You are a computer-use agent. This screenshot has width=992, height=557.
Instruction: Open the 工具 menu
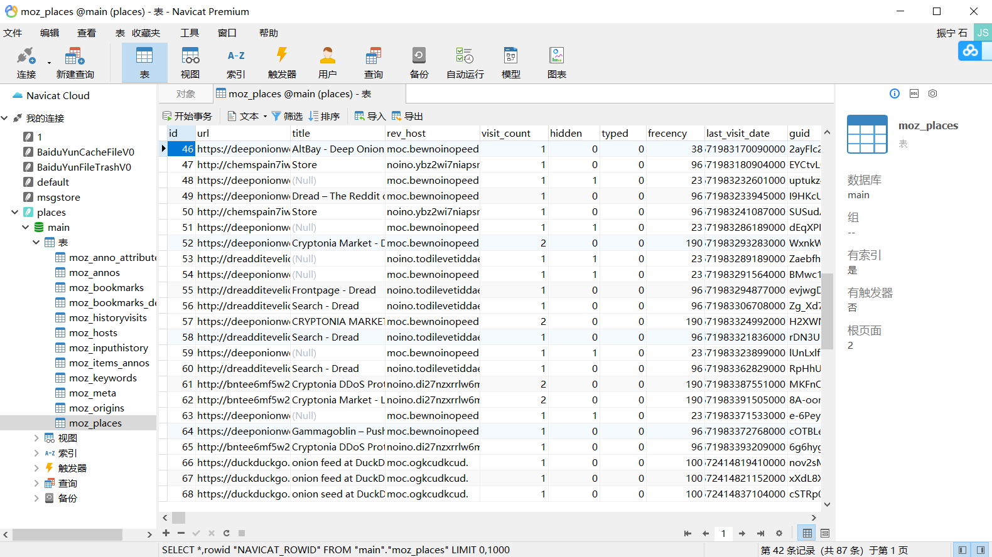[190, 33]
